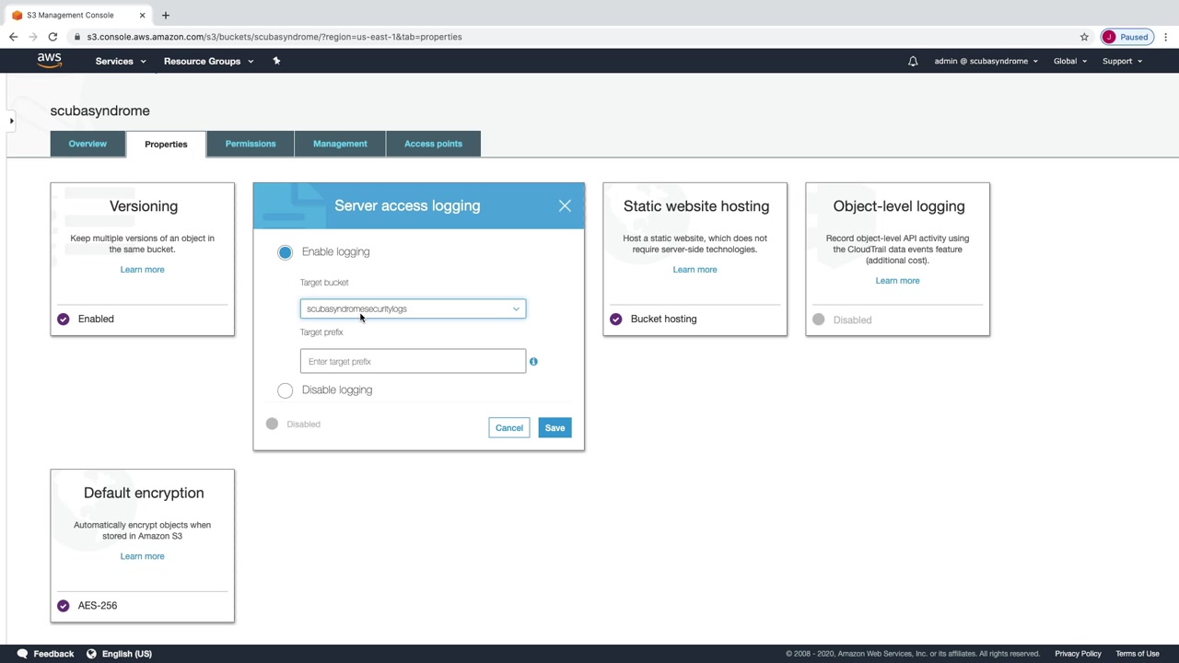This screenshot has height=663, width=1179.
Task: Click the Chrome profile Paused badge
Action: click(x=1126, y=37)
